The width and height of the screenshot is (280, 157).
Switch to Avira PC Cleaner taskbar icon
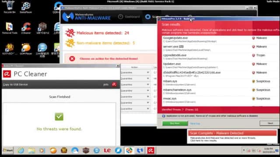pyautogui.click(x=150, y=150)
